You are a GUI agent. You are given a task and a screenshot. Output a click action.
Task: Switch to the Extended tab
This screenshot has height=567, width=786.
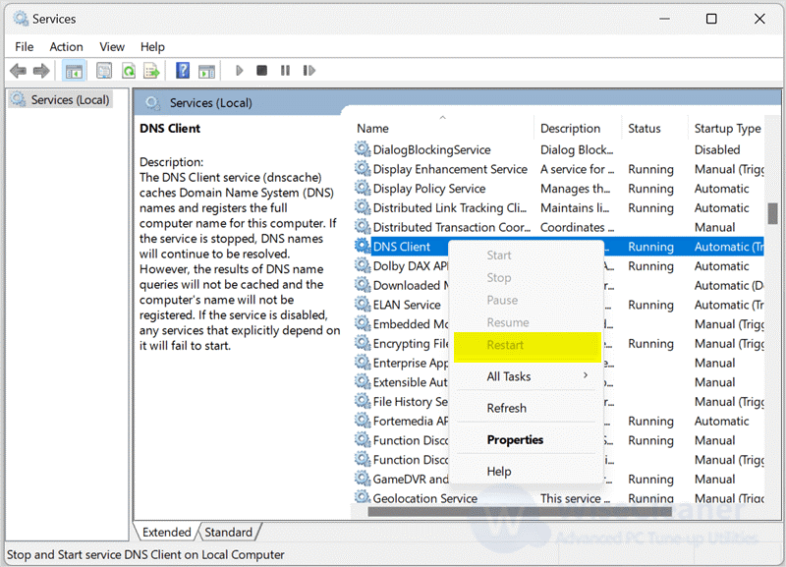pyautogui.click(x=166, y=532)
